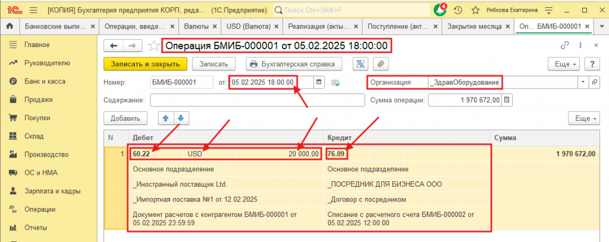Go to the home page tab
The image size is (609, 242).
click(x=10, y=26)
